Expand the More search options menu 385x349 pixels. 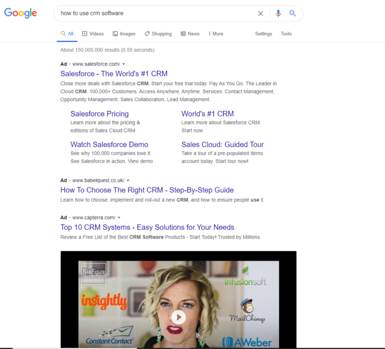tap(216, 34)
